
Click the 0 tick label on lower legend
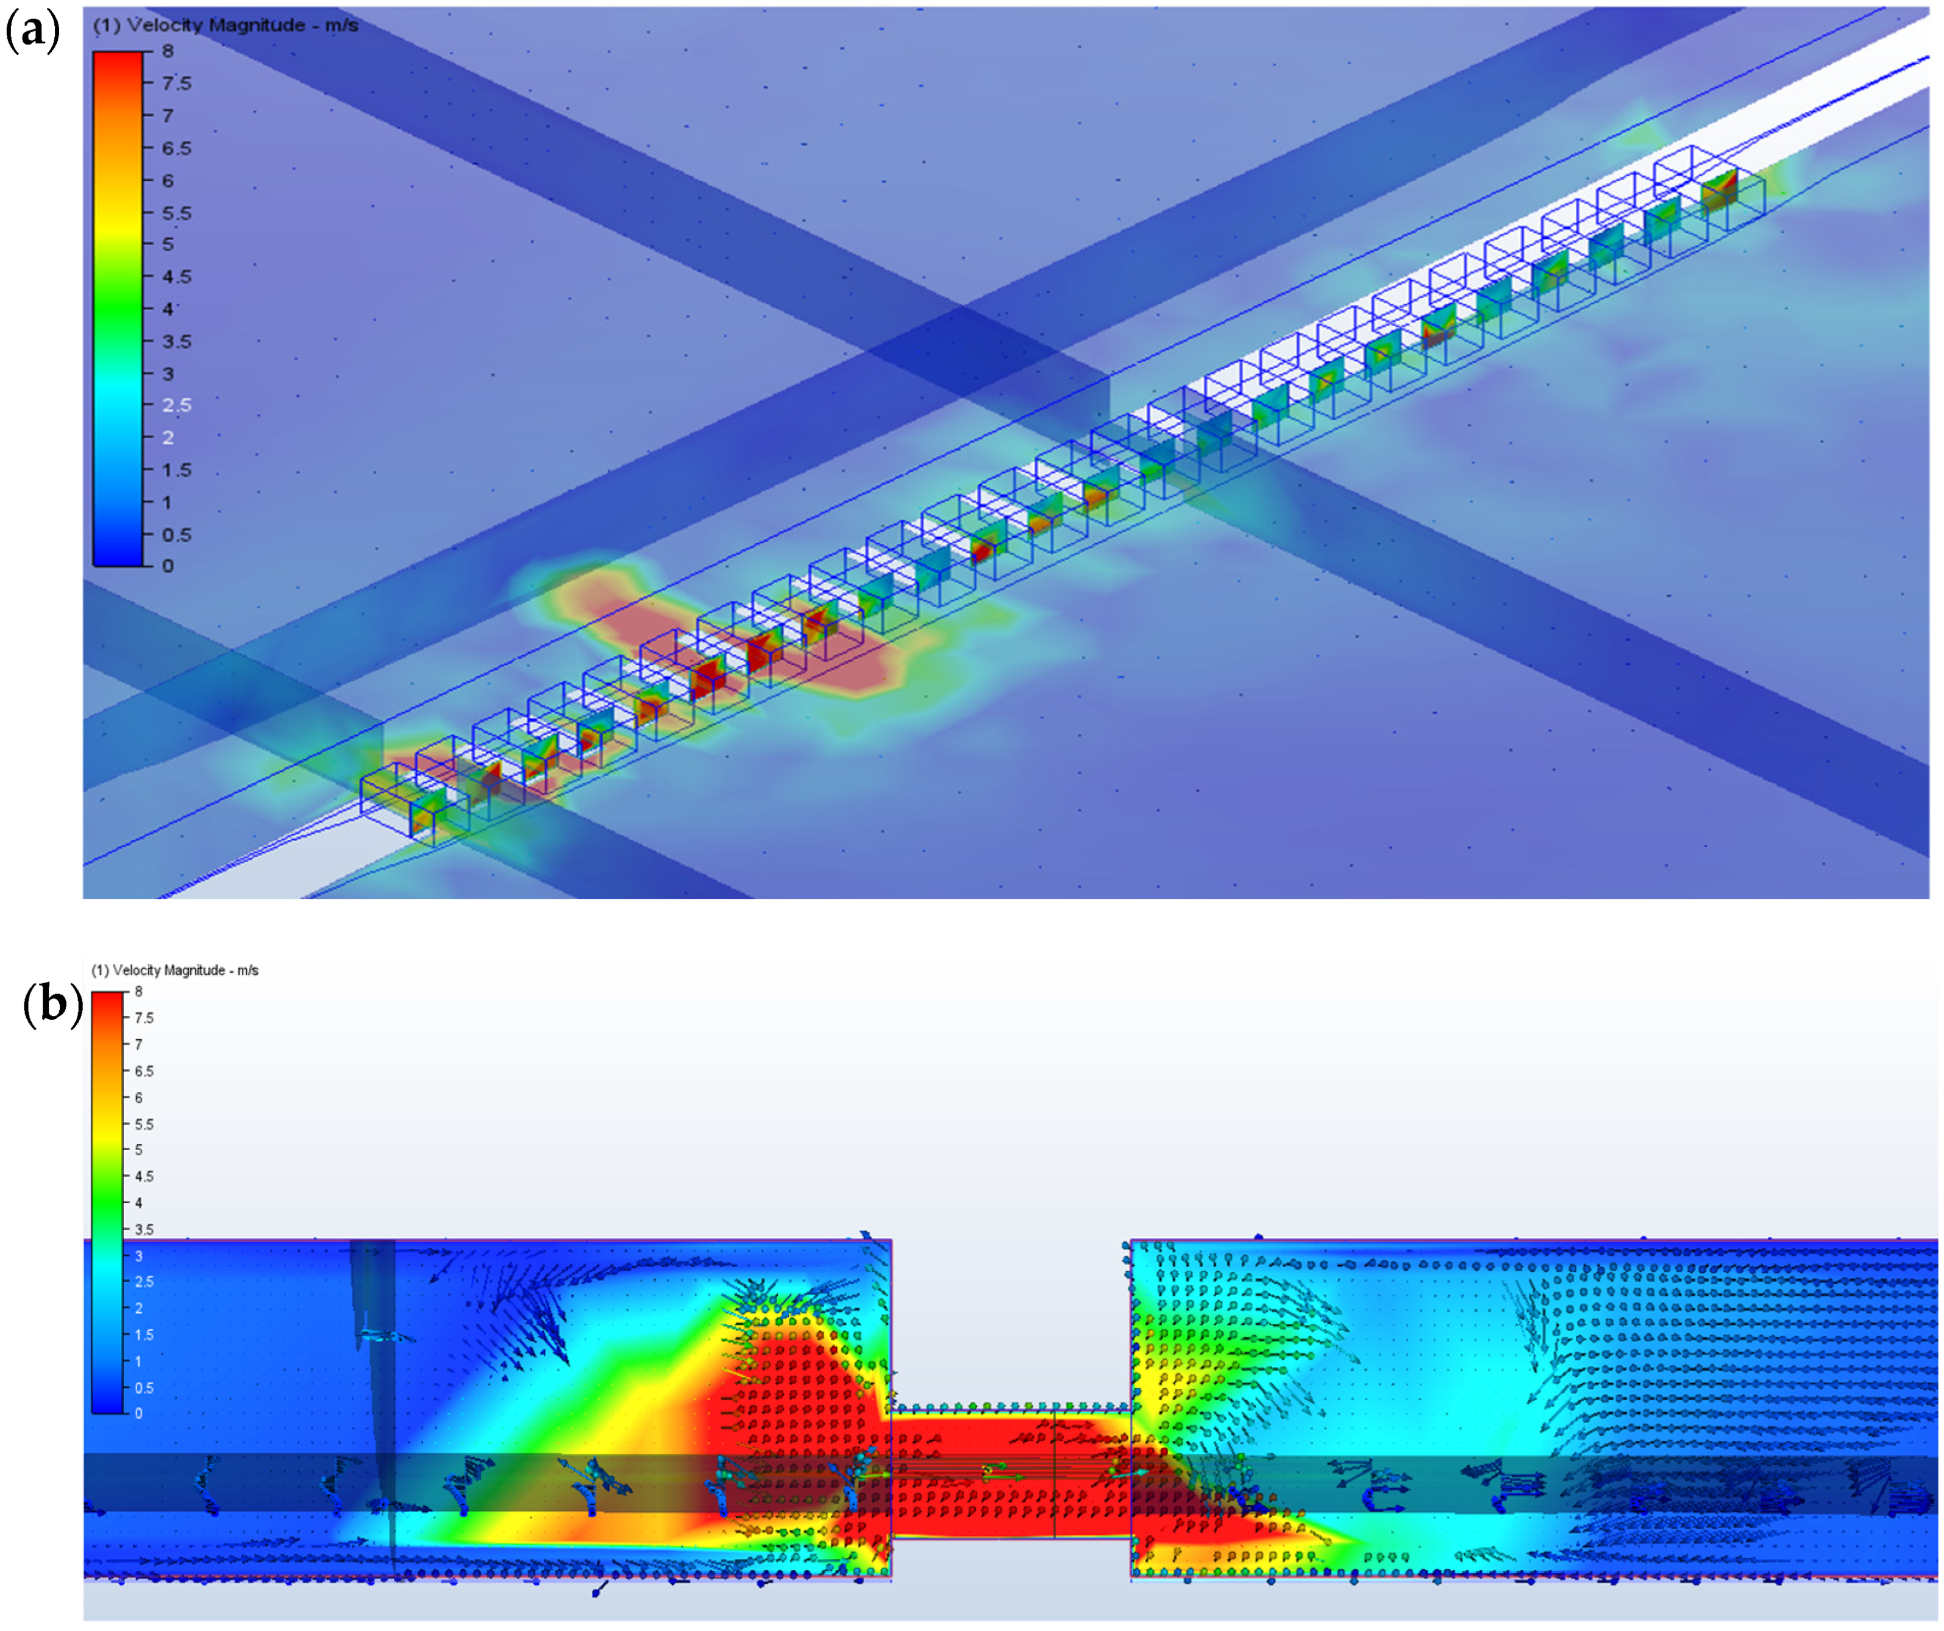click(139, 1413)
